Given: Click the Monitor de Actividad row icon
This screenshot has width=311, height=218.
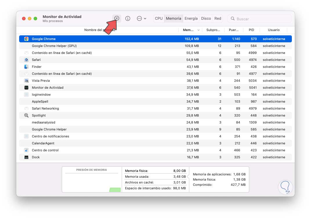Looking at the screenshot, I should point(26,88).
